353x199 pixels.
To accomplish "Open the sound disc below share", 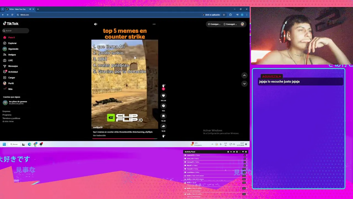I will click(163, 136).
